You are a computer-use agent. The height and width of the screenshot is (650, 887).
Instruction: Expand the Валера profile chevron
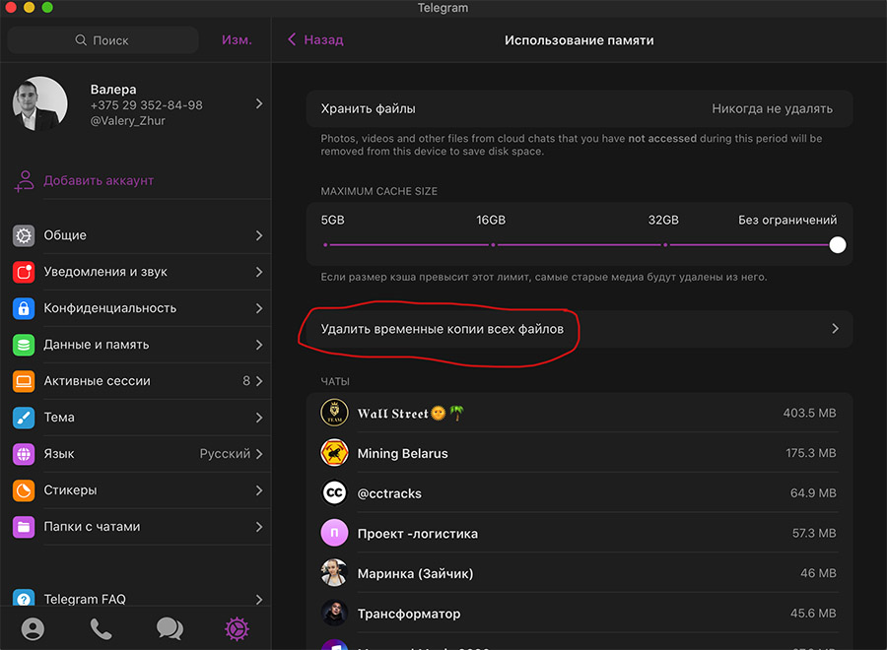(x=259, y=103)
